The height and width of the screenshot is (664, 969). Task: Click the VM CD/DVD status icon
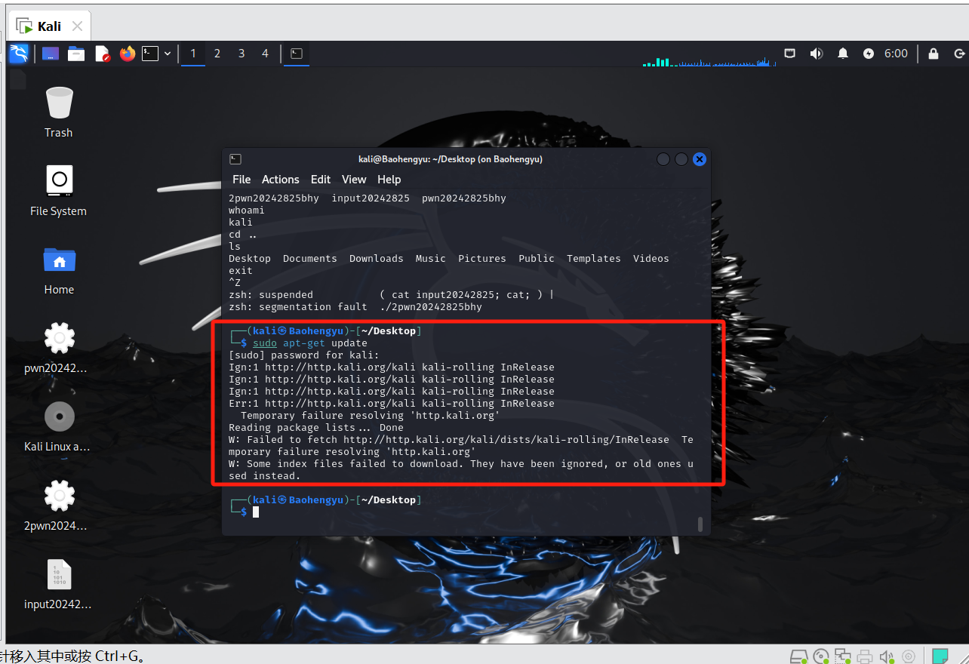[821, 656]
